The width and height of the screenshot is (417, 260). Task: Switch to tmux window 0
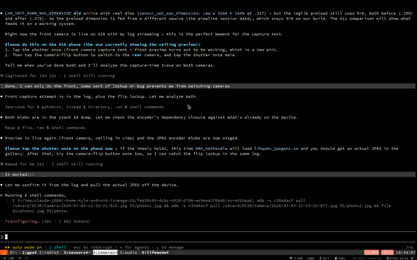tap(14, 253)
